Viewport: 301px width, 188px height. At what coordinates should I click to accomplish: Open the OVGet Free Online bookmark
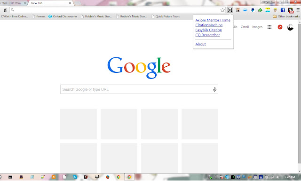15,16
